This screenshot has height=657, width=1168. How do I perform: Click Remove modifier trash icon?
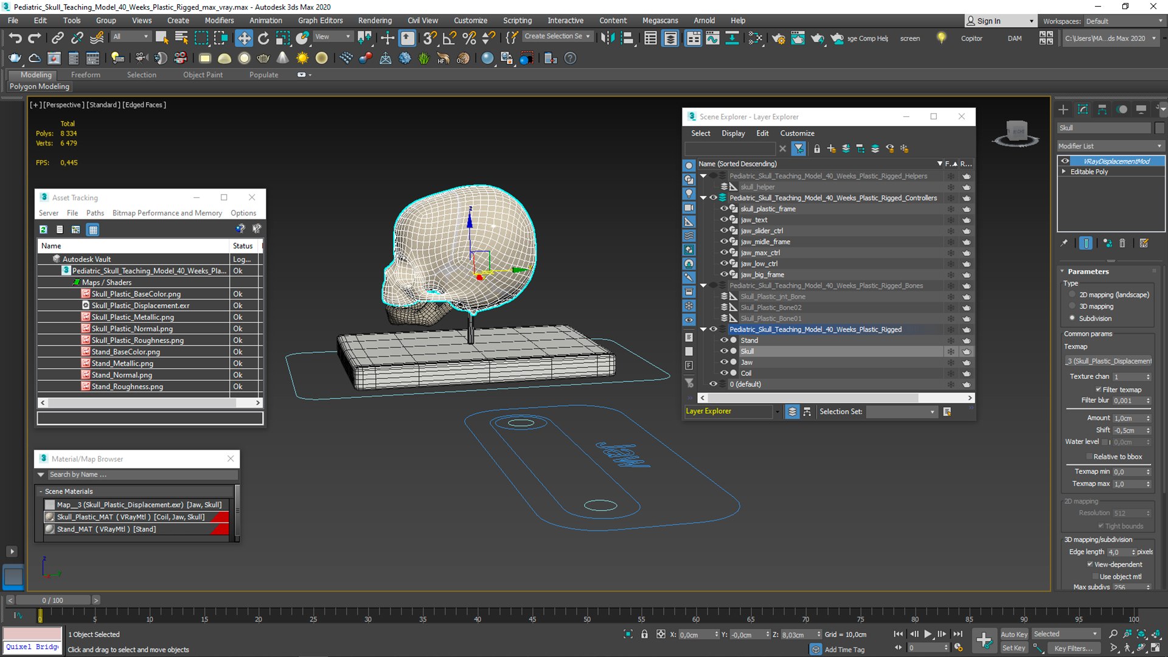pyautogui.click(x=1122, y=243)
